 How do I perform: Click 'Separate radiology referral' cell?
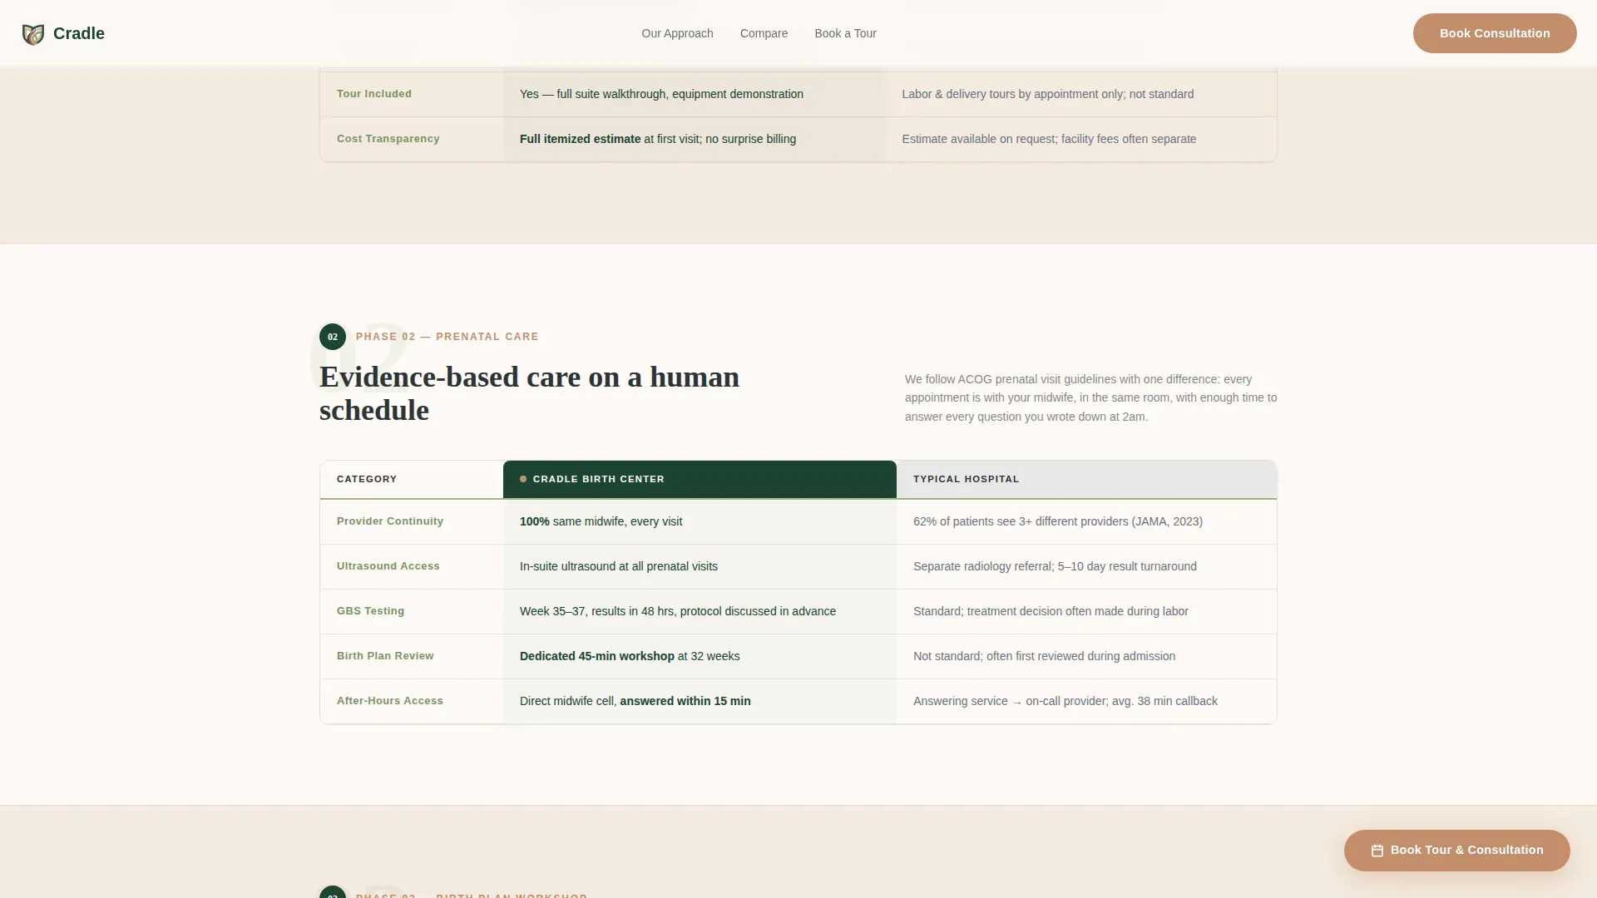[1086, 566]
